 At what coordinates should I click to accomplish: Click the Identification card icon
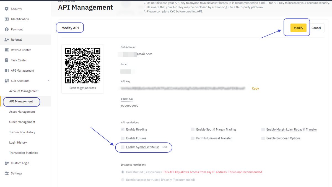click(x=7, y=19)
